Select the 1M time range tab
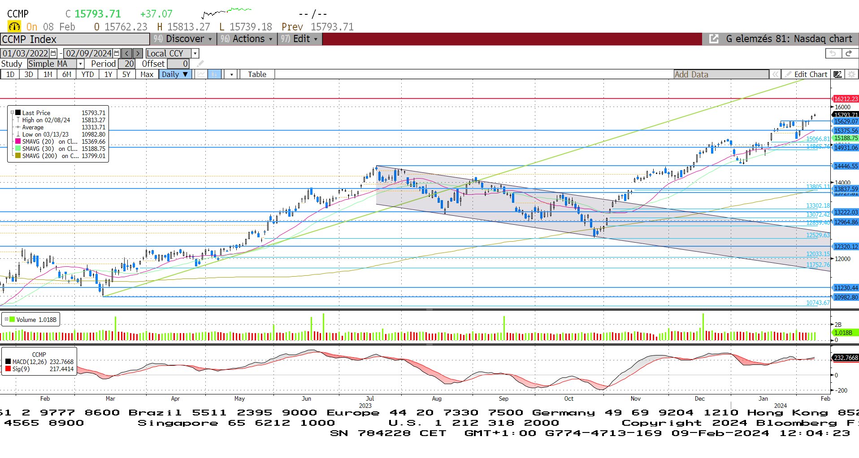The height and width of the screenshot is (458, 859). point(48,74)
